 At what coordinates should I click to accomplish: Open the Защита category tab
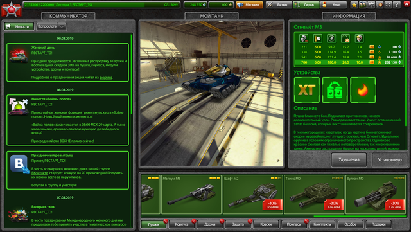pyautogui.click(x=238, y=224)
